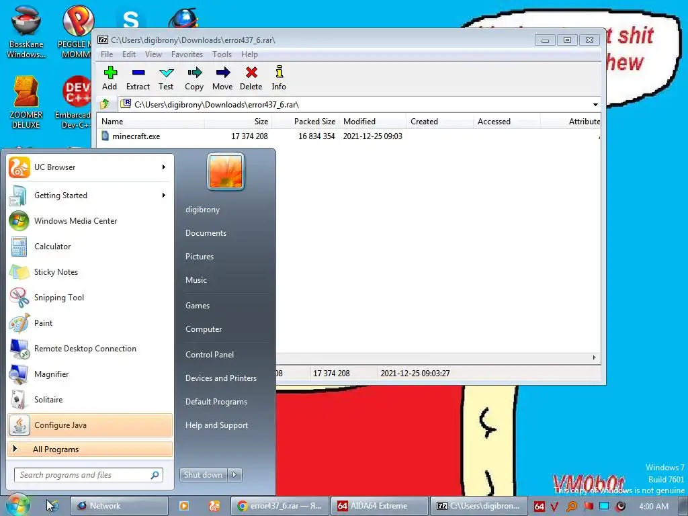Sort by the Name column header

click(150, 122)
